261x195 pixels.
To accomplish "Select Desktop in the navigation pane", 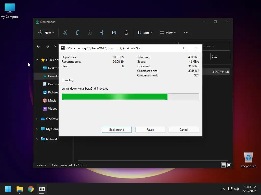I will tap(50, 68).
